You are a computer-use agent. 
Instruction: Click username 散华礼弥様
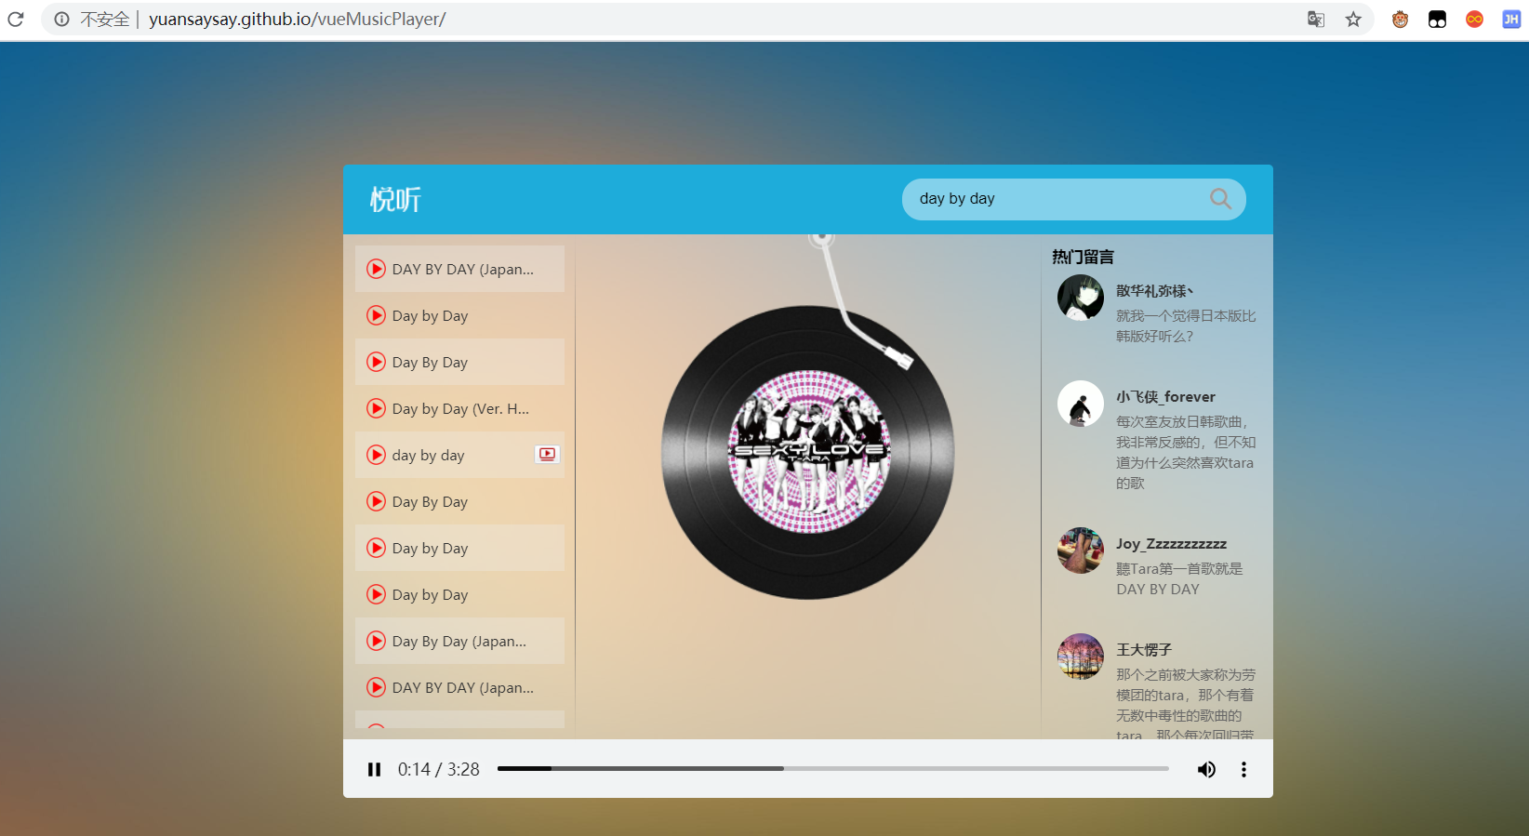click(1155, 290)
